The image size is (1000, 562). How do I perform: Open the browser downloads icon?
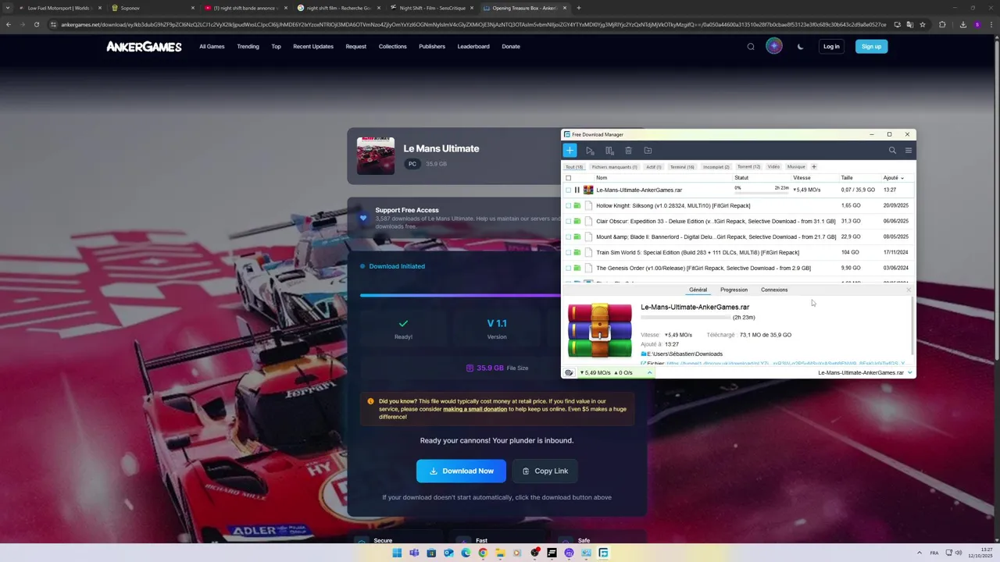[962, 24]
